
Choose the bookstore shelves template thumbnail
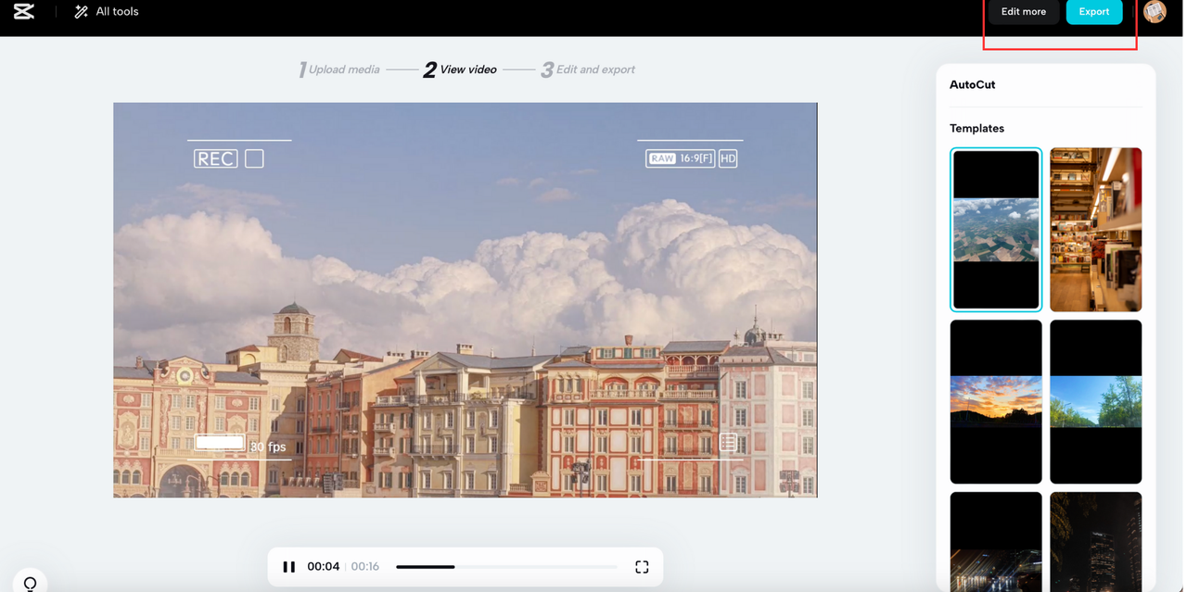tap(1096, 230)
